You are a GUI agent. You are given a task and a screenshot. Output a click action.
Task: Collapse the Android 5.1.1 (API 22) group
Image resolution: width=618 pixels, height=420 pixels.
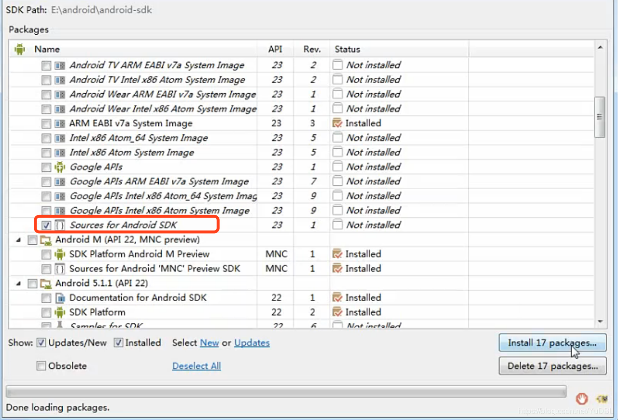point(18,283)
